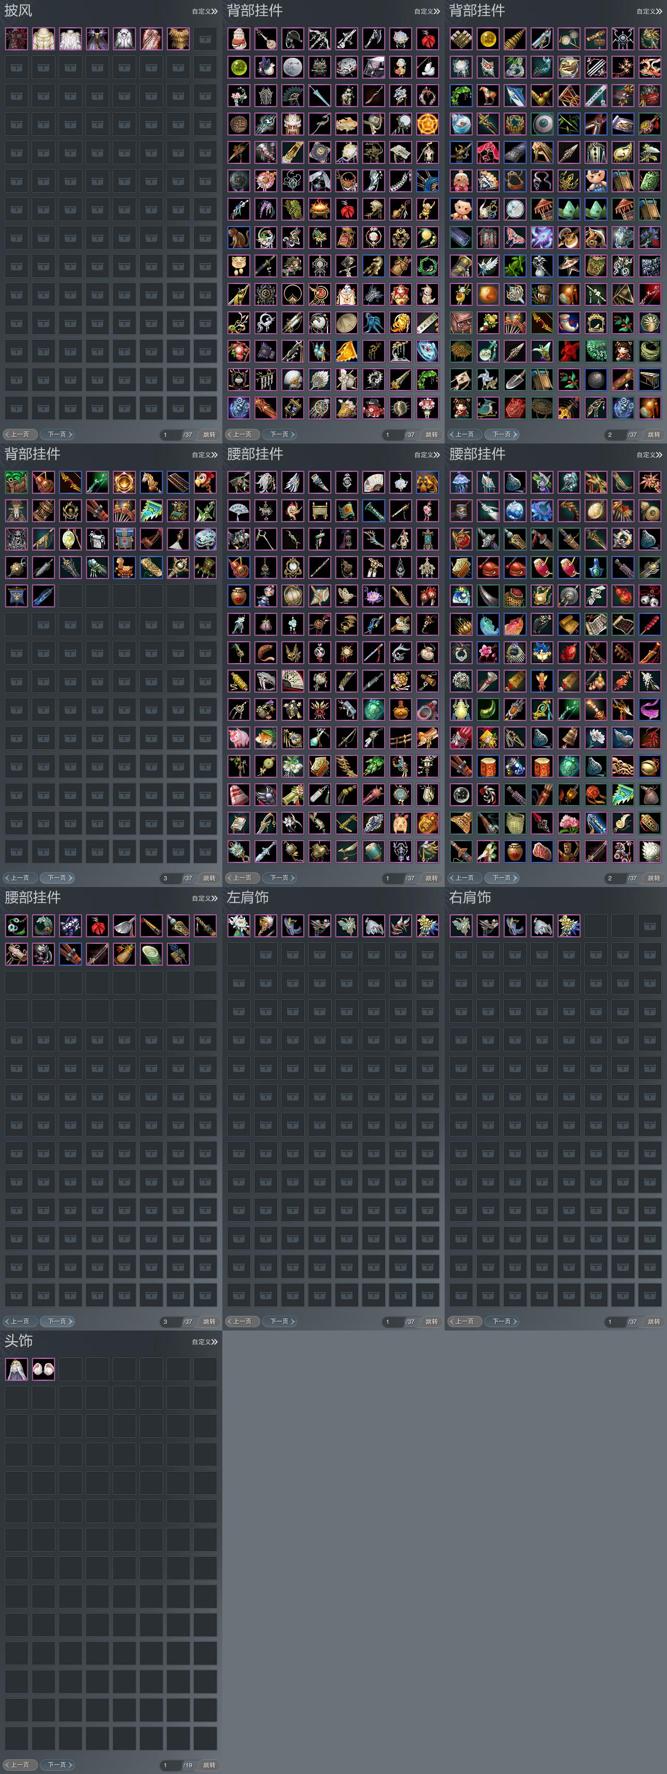This screenshot has width=667, height=1774.
Task: Select the pink lotus flower in 腰部挂件 page 1
Action: [x=373, y=596]
